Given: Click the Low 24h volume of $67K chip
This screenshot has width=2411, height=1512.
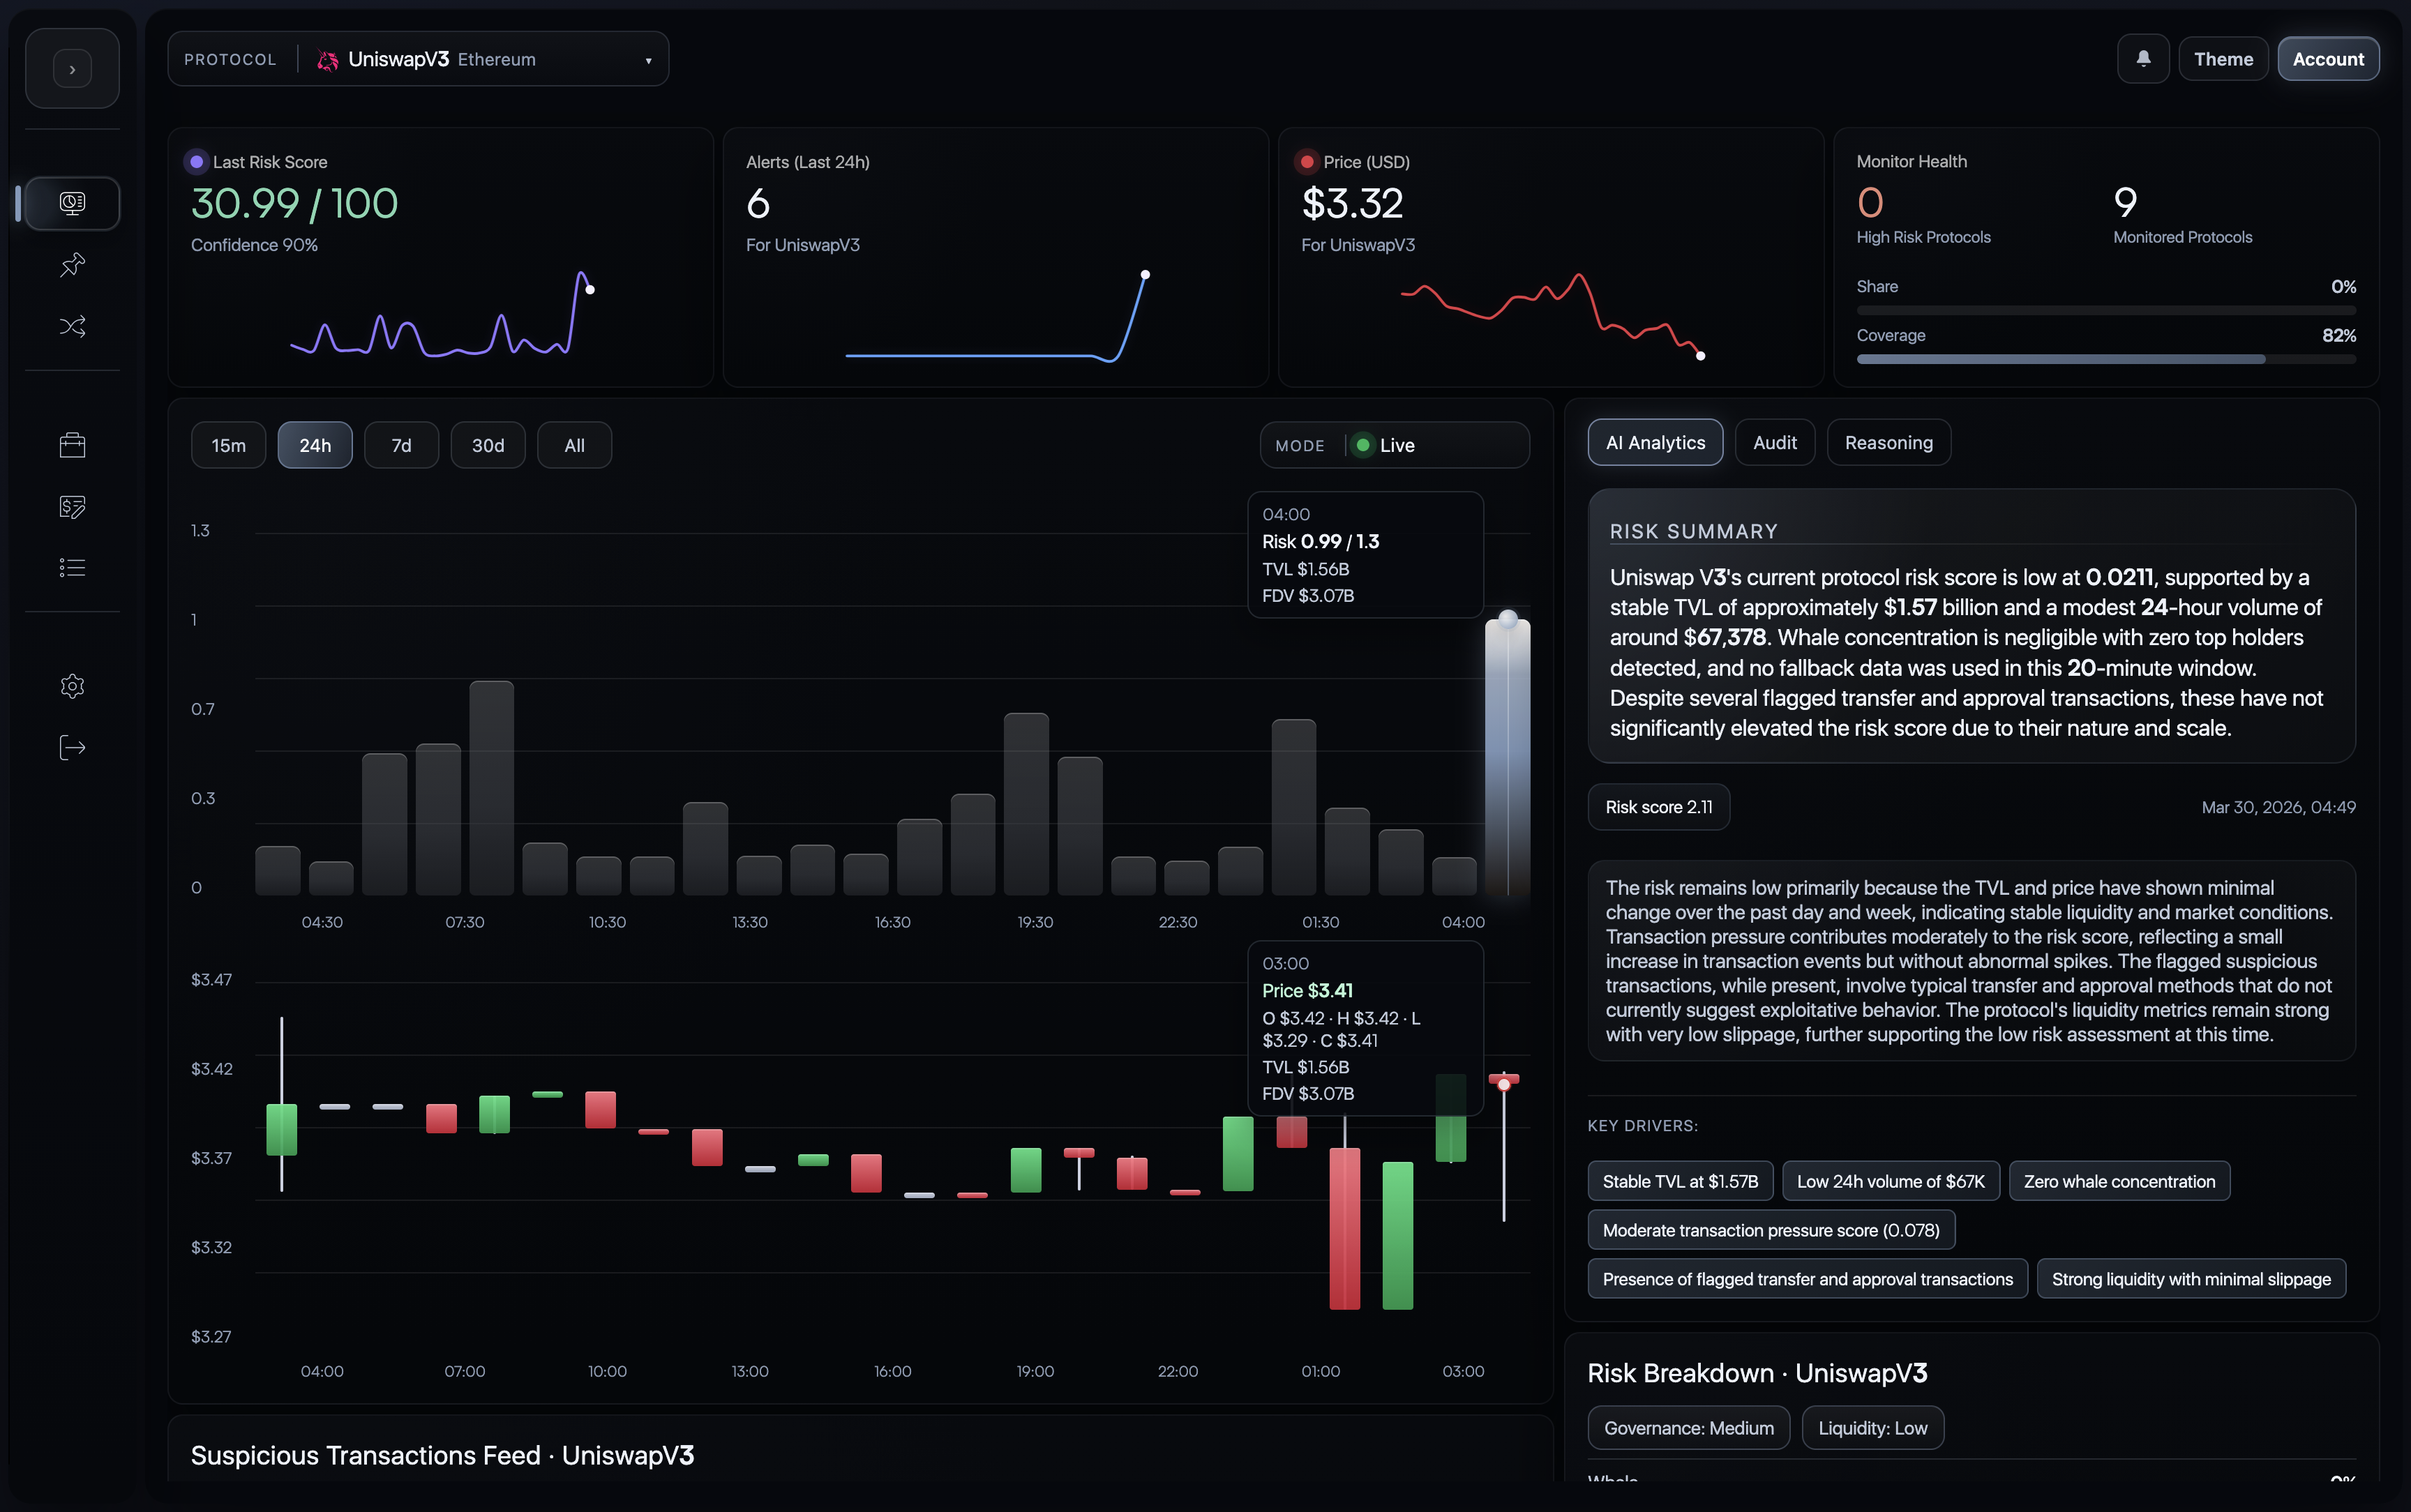Looking at the screenshot, I should tap(1890, 1181).
